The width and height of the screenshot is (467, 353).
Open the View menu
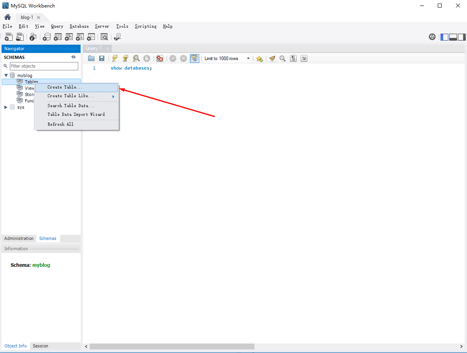pos(40,26)
